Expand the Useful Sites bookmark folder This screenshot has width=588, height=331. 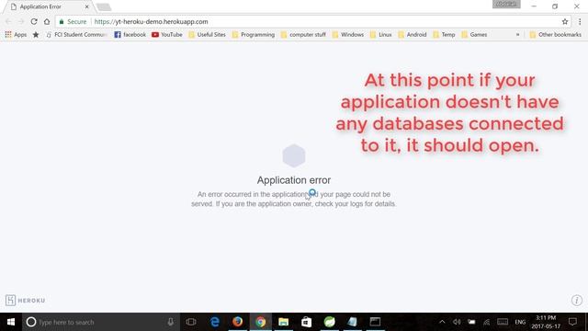click(207, 35)
